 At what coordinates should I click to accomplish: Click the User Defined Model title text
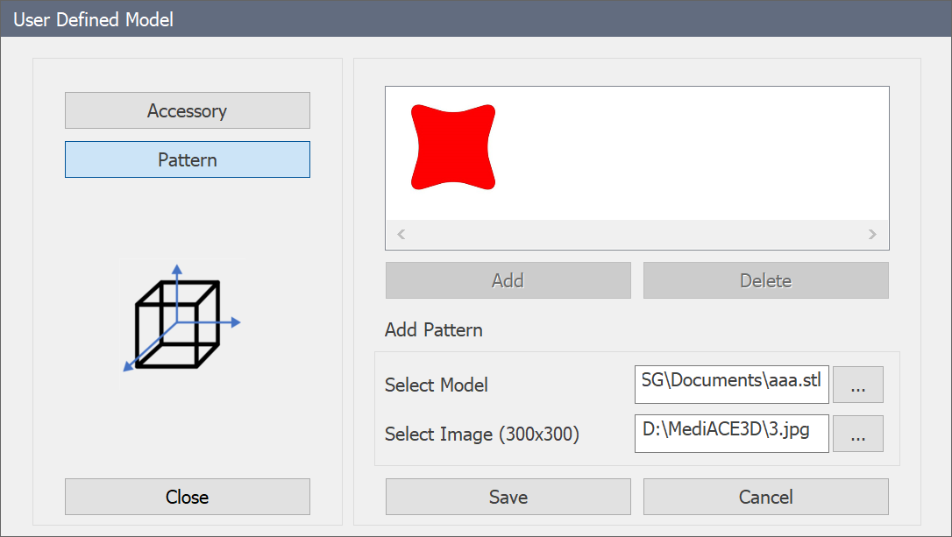tap(94, 19)
